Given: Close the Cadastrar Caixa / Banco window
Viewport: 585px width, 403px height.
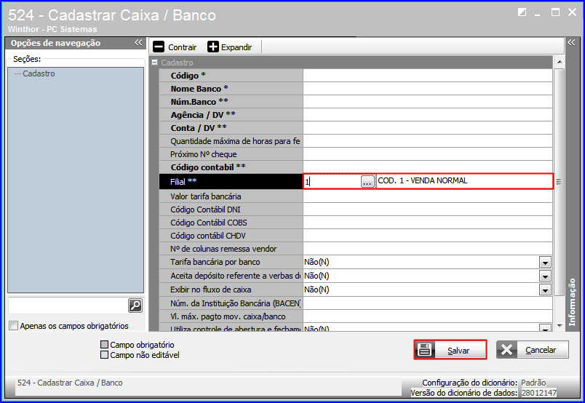Looking at the screenshot, I should [x=573, y=12].
